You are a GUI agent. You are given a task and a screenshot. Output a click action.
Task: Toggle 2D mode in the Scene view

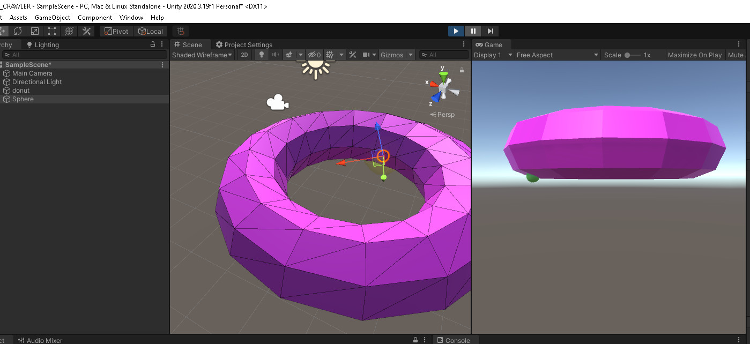[x=244, y=54]
